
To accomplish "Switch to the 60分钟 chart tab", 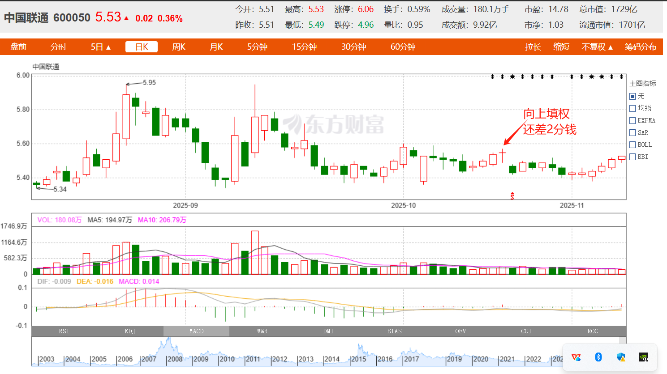I will coord(403,47).
